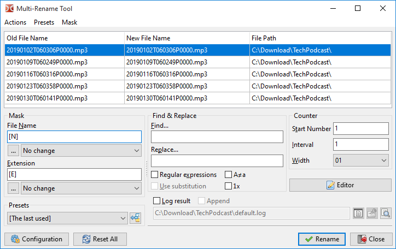
Task: Open the counter Width dropdown
Action: point(361,161)
